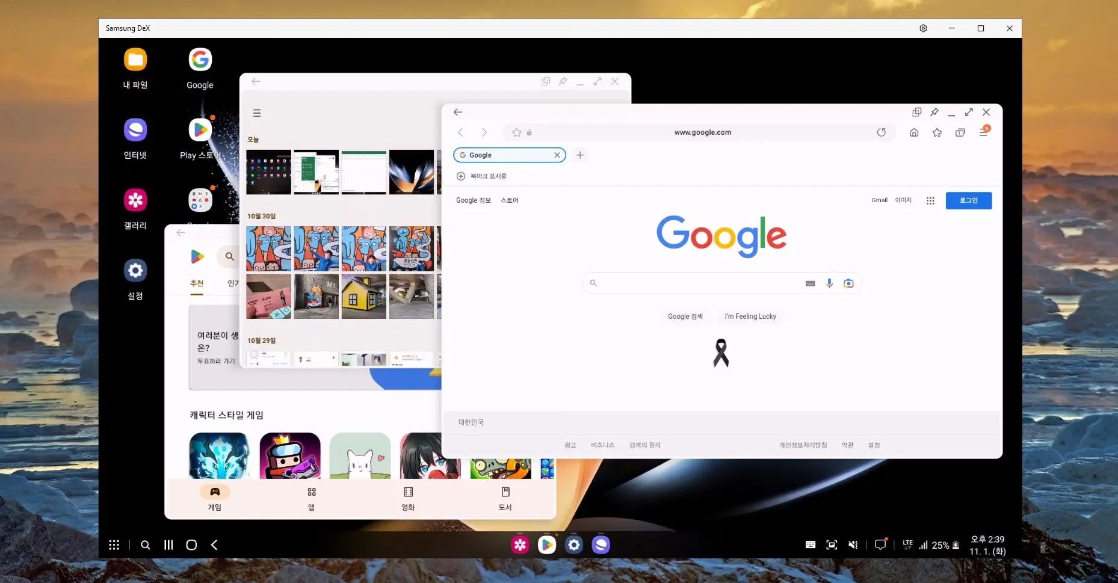The height and width of the screenshot is (583, 1118).
Task: Click the browser back navigation chevron
Action: 461,132
